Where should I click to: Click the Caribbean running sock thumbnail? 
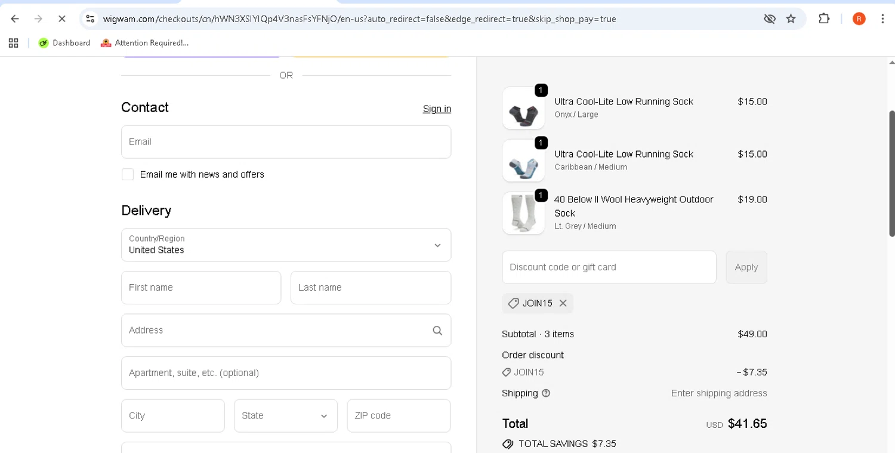(x=523, y=161)
